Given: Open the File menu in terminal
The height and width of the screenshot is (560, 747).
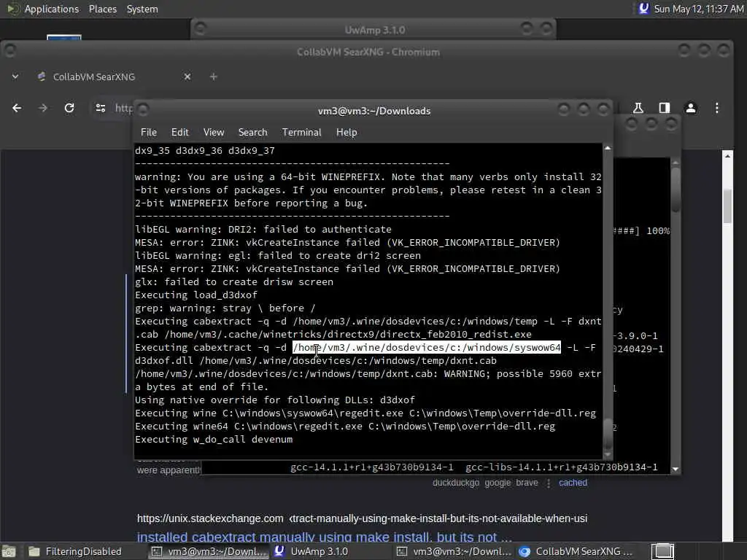Looking at the screenshot, I should point(149,133).
